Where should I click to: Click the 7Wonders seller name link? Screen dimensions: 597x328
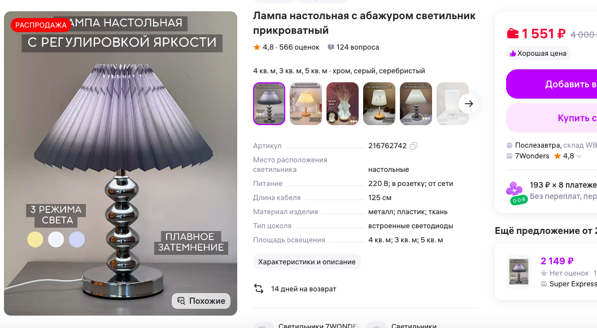click(x=532, y=156)
